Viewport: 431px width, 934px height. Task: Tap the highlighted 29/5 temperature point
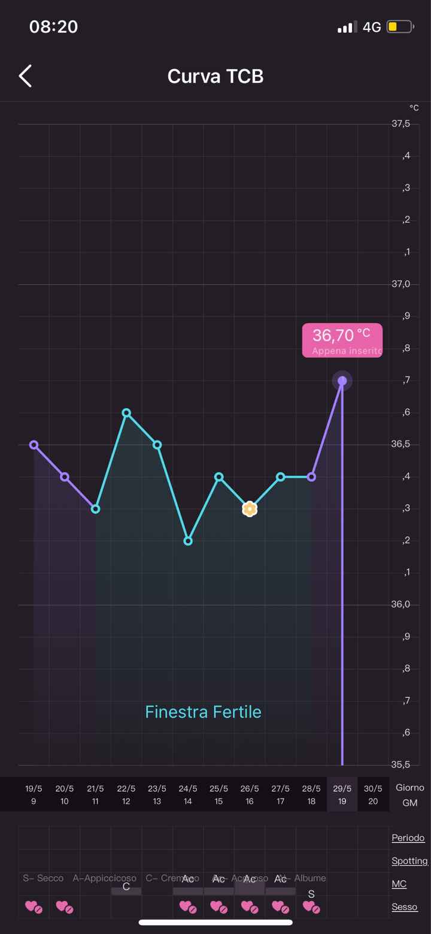342,381
